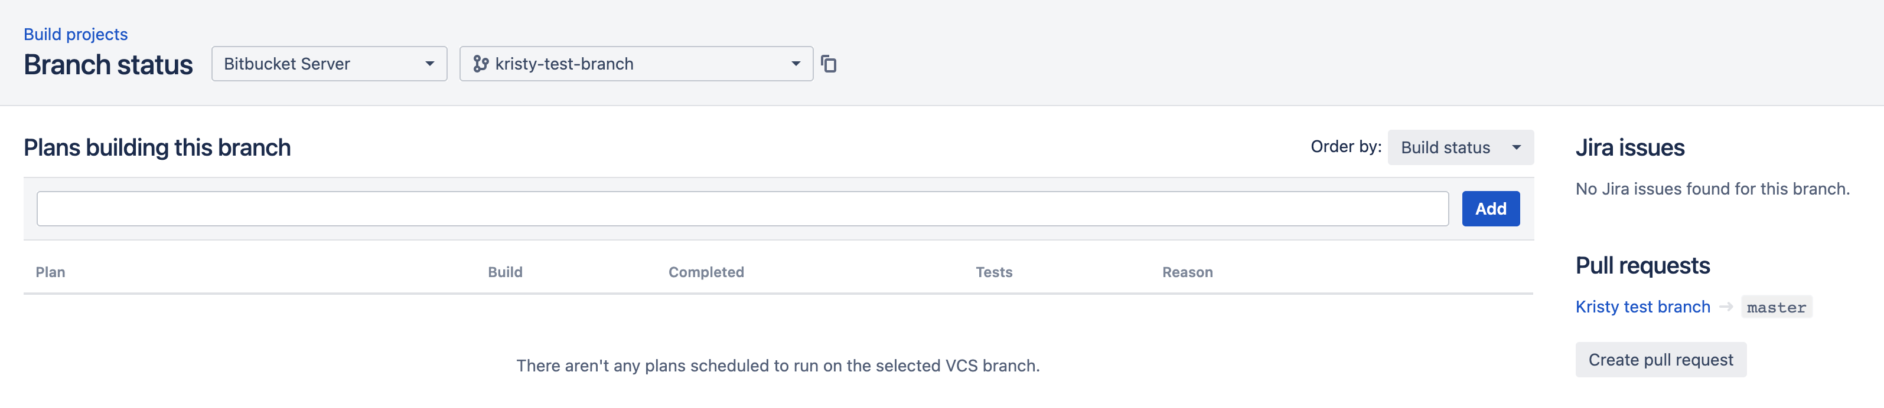Screen dimensions: 1884x408
Task: Click the Plan column header
Action: (50, 272)
